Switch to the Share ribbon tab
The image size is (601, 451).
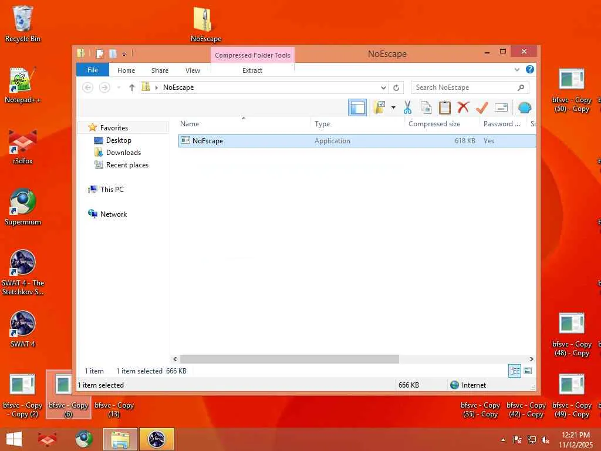160,70
